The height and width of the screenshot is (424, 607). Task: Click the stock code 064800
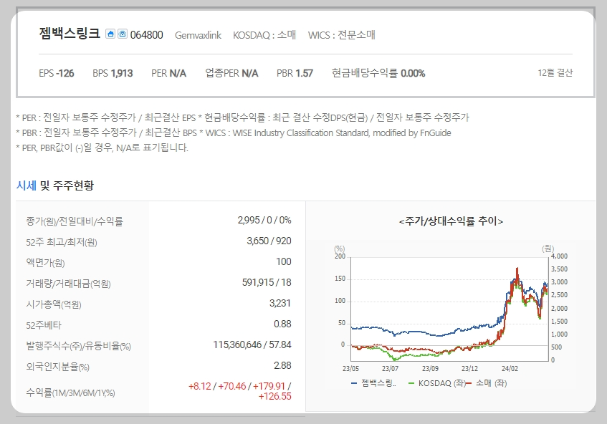tap(147, 35)
